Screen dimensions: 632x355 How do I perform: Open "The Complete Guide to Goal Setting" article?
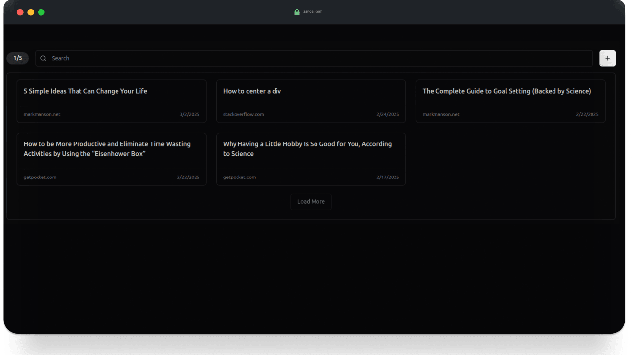(507, 91)
